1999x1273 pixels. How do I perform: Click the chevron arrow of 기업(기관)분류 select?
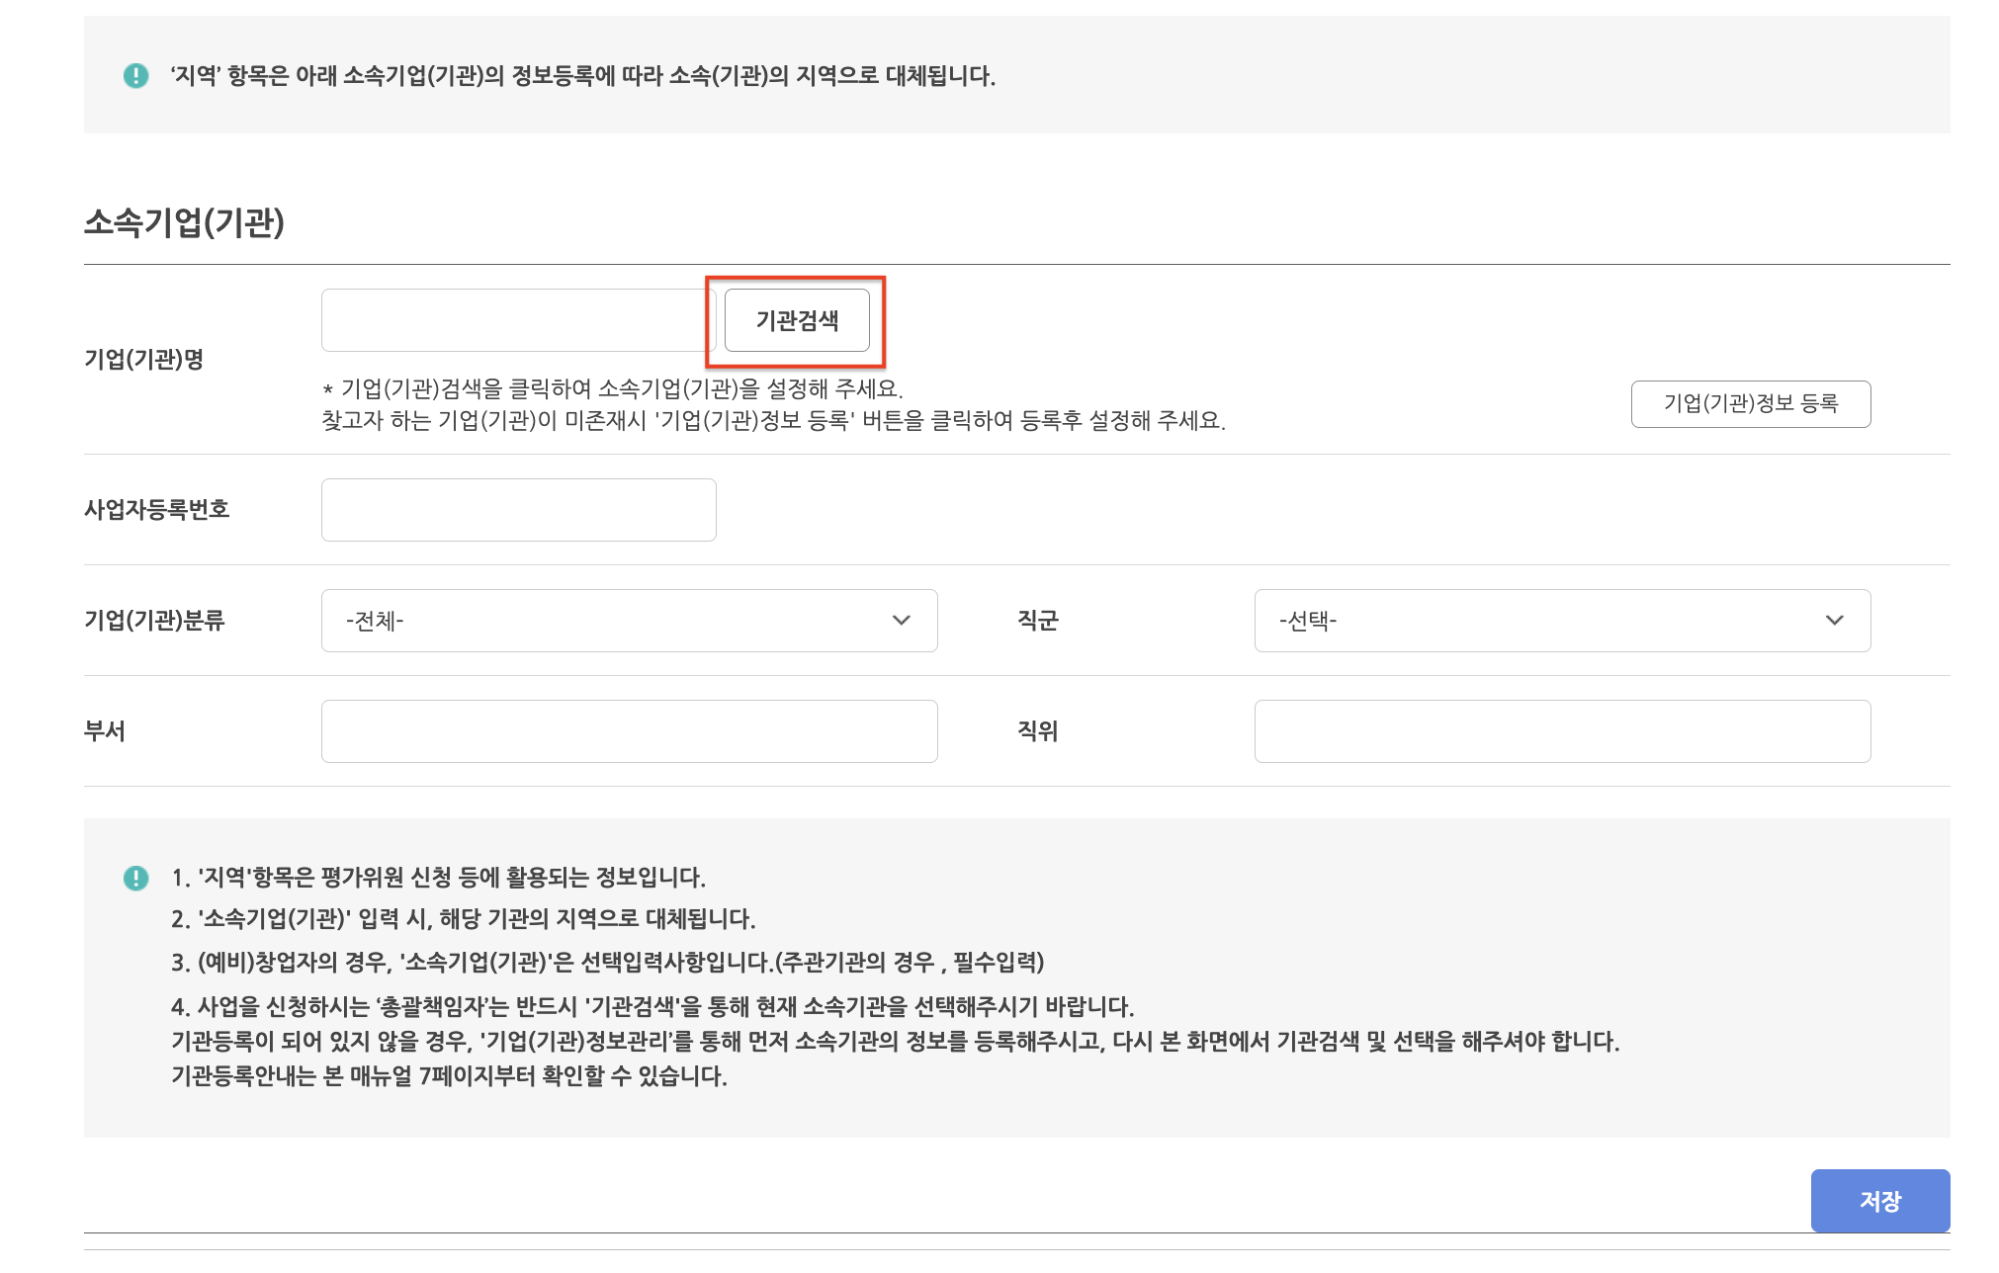pyautogui.click(x=901, y=621)
